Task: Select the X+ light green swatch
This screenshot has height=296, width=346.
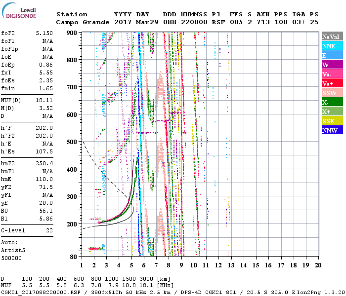Action: point(332,111)
